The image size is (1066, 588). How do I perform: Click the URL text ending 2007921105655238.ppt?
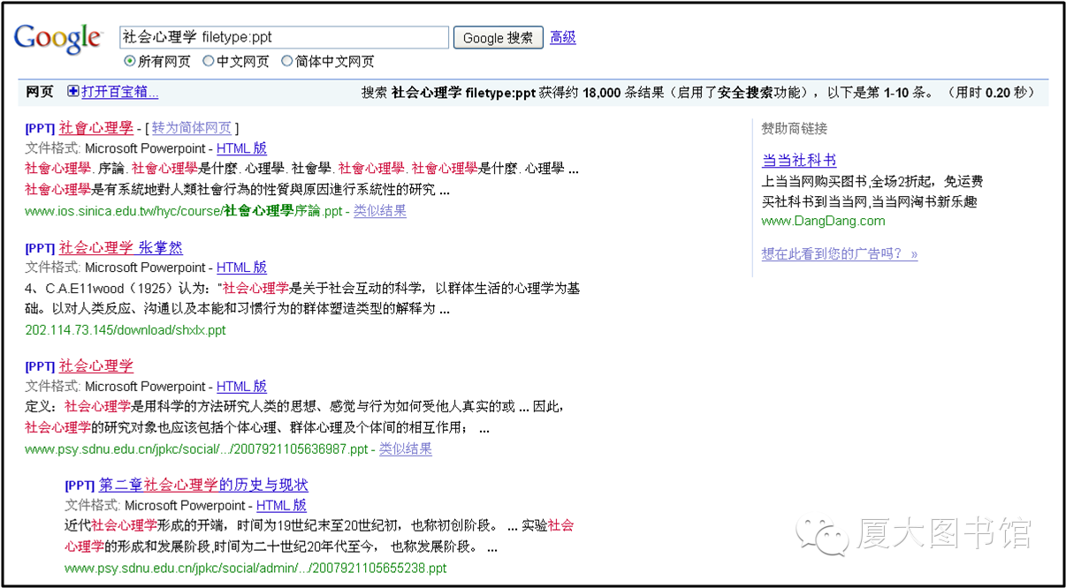(255, 569)
